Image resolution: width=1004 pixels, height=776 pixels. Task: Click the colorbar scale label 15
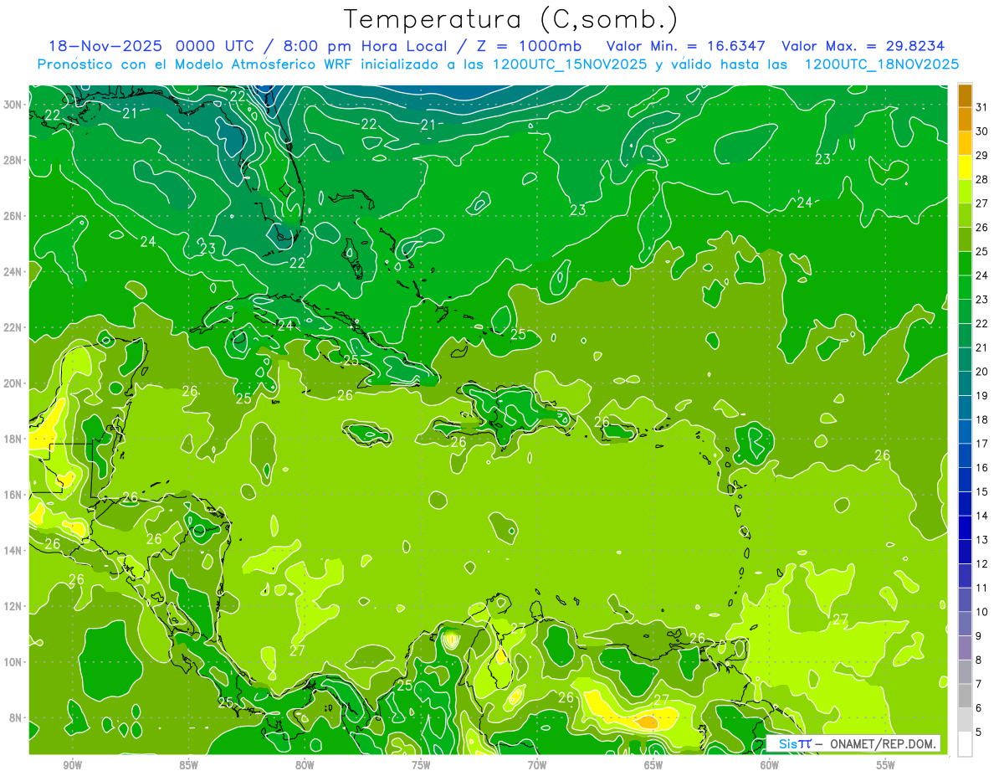[982, 491]
